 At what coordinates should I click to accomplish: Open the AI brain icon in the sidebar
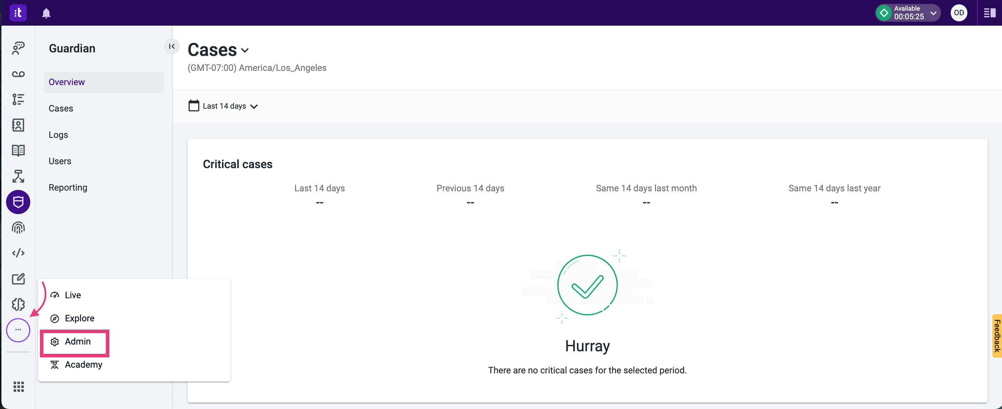[18, 304]
